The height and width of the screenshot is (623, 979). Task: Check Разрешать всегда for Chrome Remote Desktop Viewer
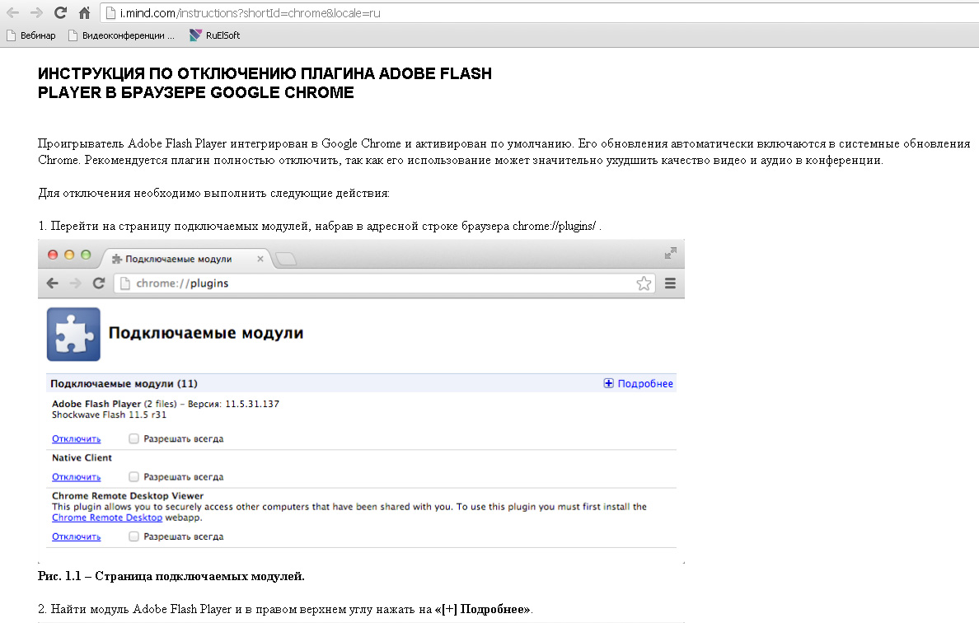click(x=133, y=536)
